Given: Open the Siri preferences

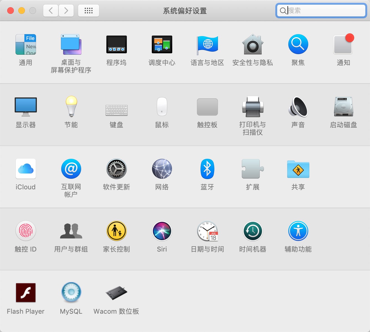Looking at the screenshot, I should (x=162, y=231).
